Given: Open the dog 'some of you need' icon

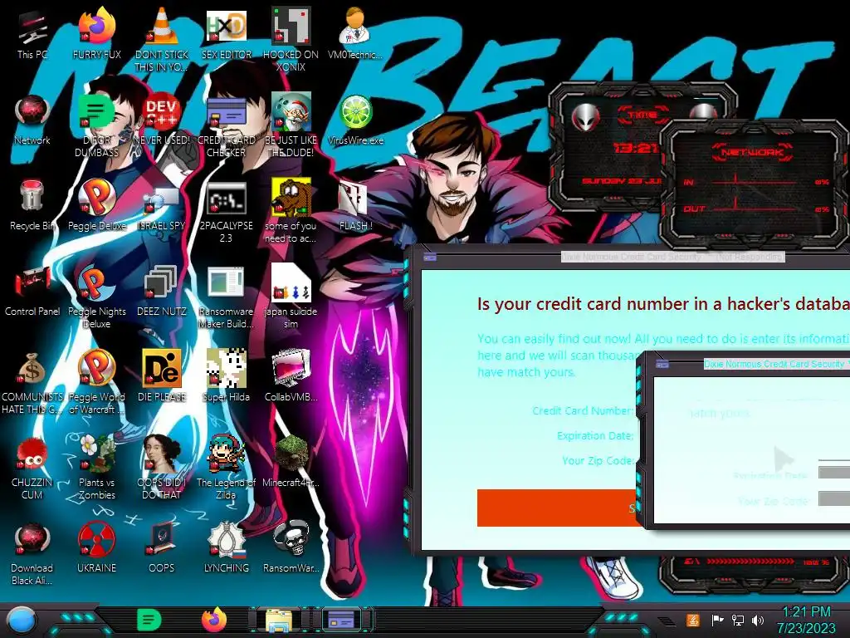Looking at the screenshot, I should pos(291,210).
